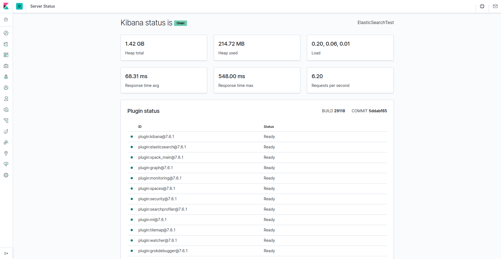Viewport: 501px width, 259px height.
Task: Open Stack Monitoring heartbeat icon
Action: tap(6, 164)
